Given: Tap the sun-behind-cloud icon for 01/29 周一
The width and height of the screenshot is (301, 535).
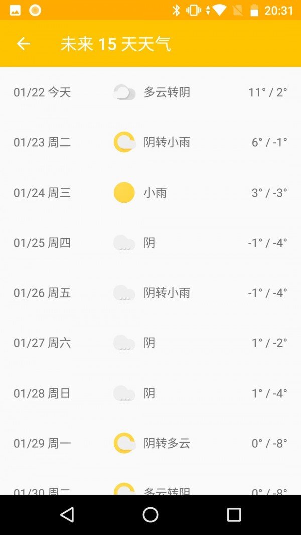Looking at the screenshot, I should (x=124, y=443).
